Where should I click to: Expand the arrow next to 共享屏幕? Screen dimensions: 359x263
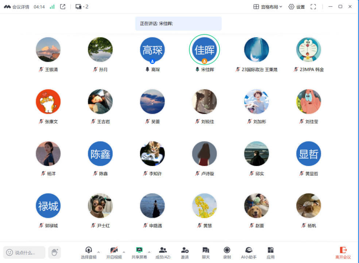point(149,252)
